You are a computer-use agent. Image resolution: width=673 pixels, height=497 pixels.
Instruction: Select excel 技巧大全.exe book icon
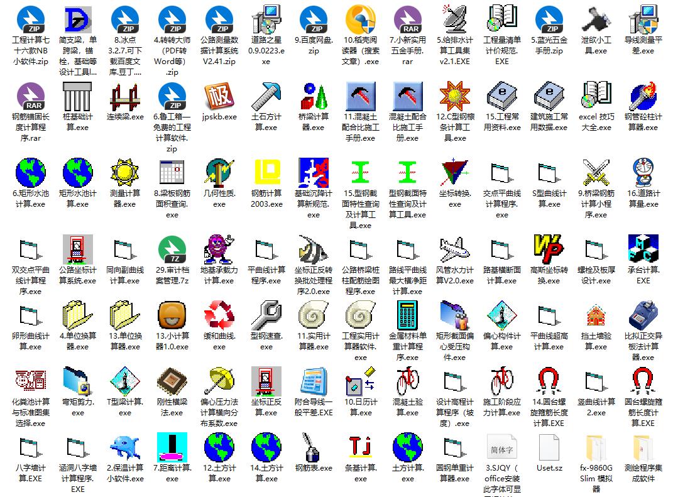(x=596, y=97)
